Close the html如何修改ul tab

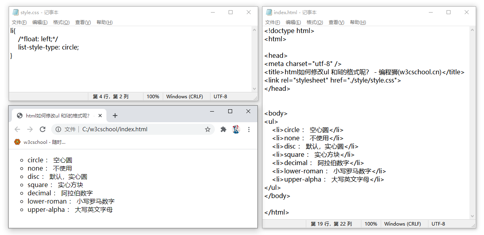coord(100,116)
